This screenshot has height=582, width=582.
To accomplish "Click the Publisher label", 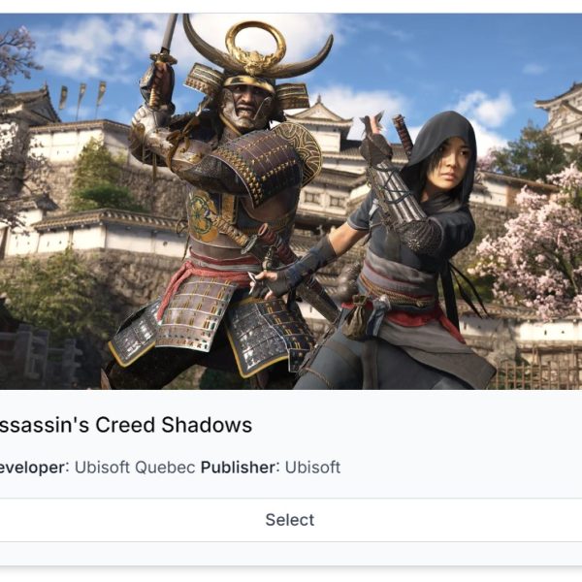I will [x=239, y=468].
